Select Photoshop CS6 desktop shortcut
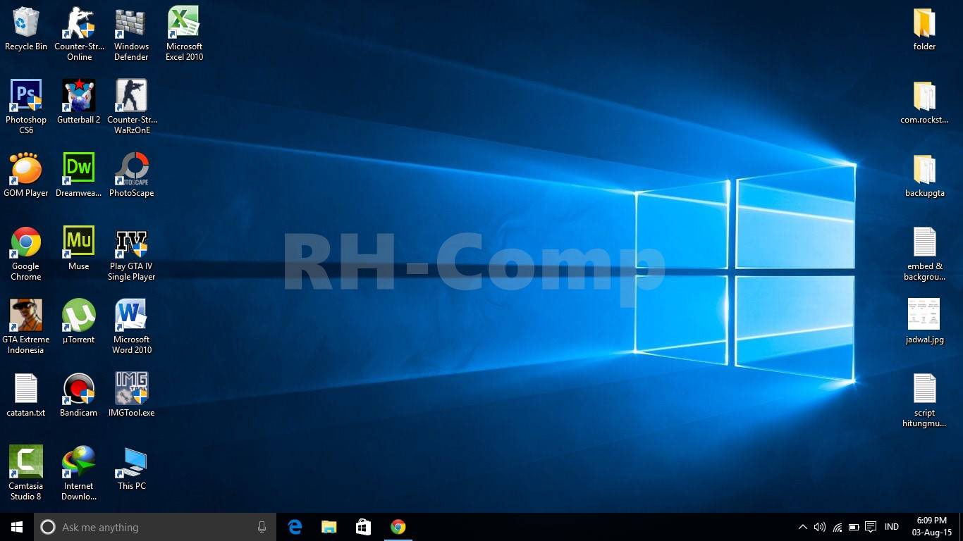Screen dimensions: 963x541 coord(26,107)
